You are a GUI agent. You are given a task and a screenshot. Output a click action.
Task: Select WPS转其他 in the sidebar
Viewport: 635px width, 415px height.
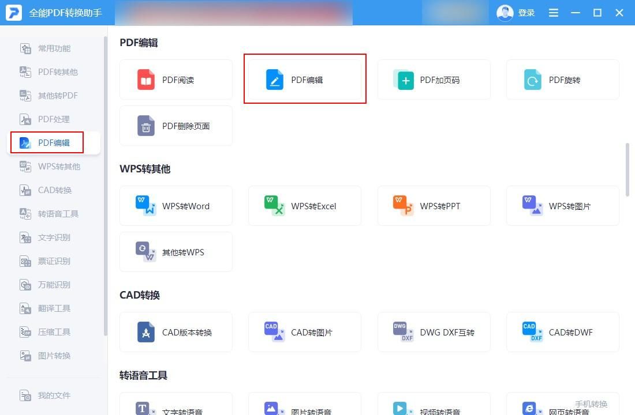click(x=54, y=166)
